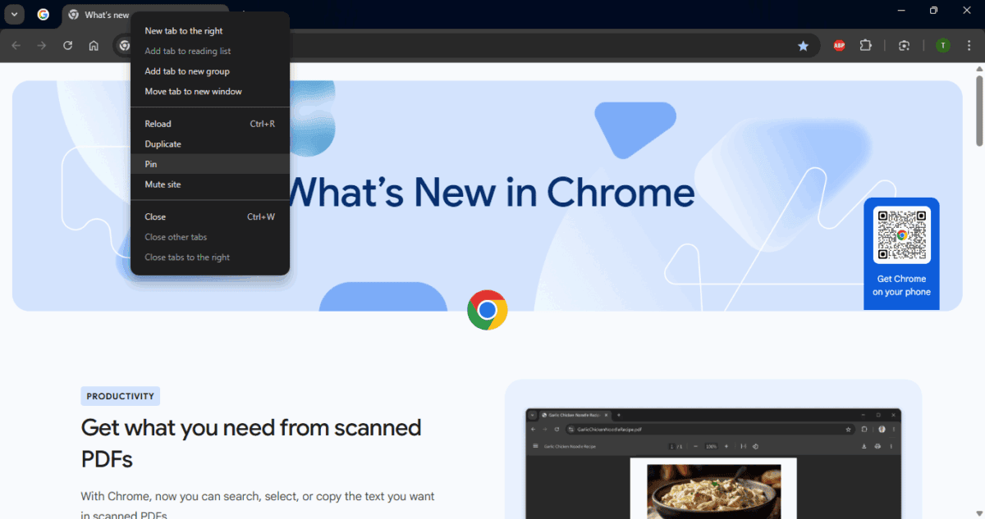Click the vertical page scrollbar
This screenshot has height=519, width=985.
[979, 107]
